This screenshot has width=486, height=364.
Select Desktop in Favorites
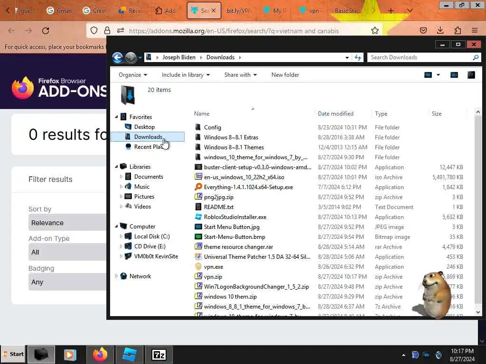(x=144, y=127)
